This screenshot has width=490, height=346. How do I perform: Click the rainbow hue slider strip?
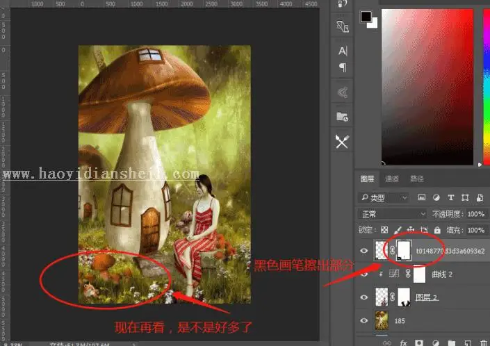[x=487, y=86]
